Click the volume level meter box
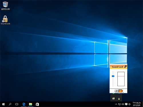Viewport: 143px width, 107px height. tap(121, 79)
